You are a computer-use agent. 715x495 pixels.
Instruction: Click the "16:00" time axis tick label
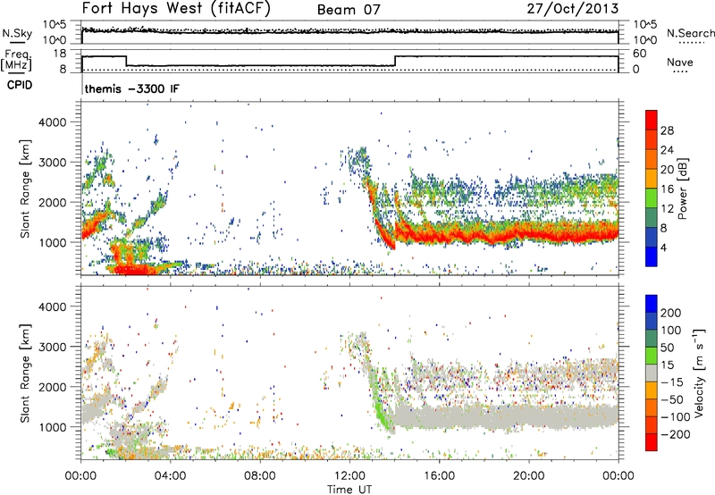click(x=439, y=476)
